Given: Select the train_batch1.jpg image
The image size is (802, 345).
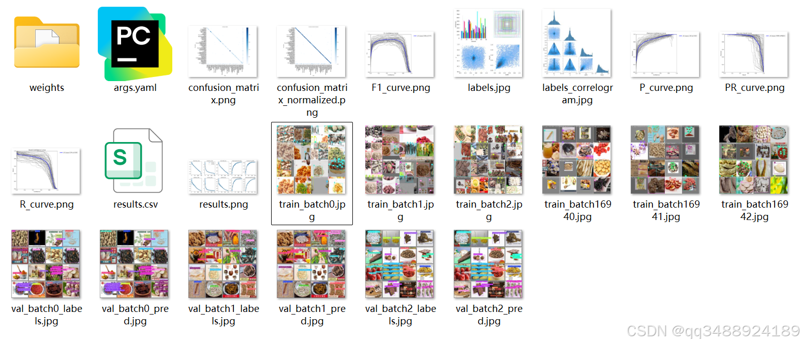Looking at the screenshot, I should click(400, 160).
